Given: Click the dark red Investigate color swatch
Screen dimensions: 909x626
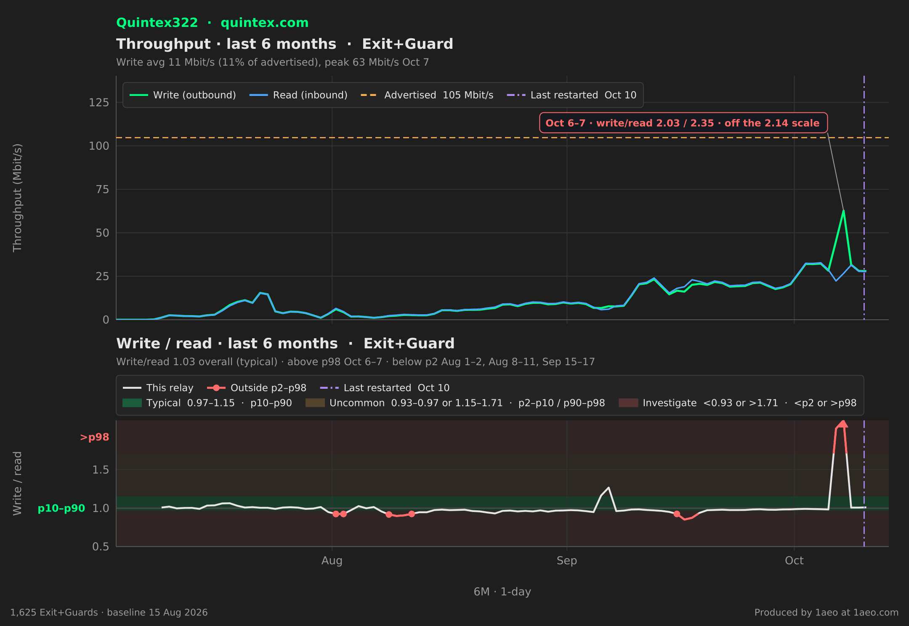Looking at the screenshot, I should [x=628, y=403].
